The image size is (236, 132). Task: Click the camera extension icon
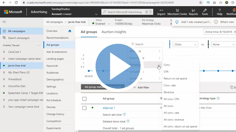tap(214, 3)
